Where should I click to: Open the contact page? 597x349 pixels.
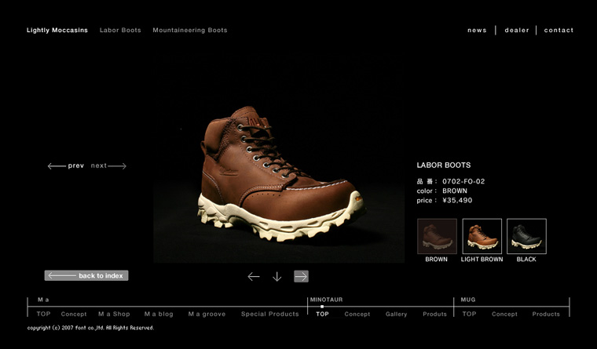tap(559, 31)
